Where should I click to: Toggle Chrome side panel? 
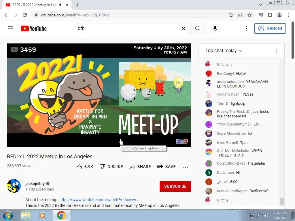270,15
